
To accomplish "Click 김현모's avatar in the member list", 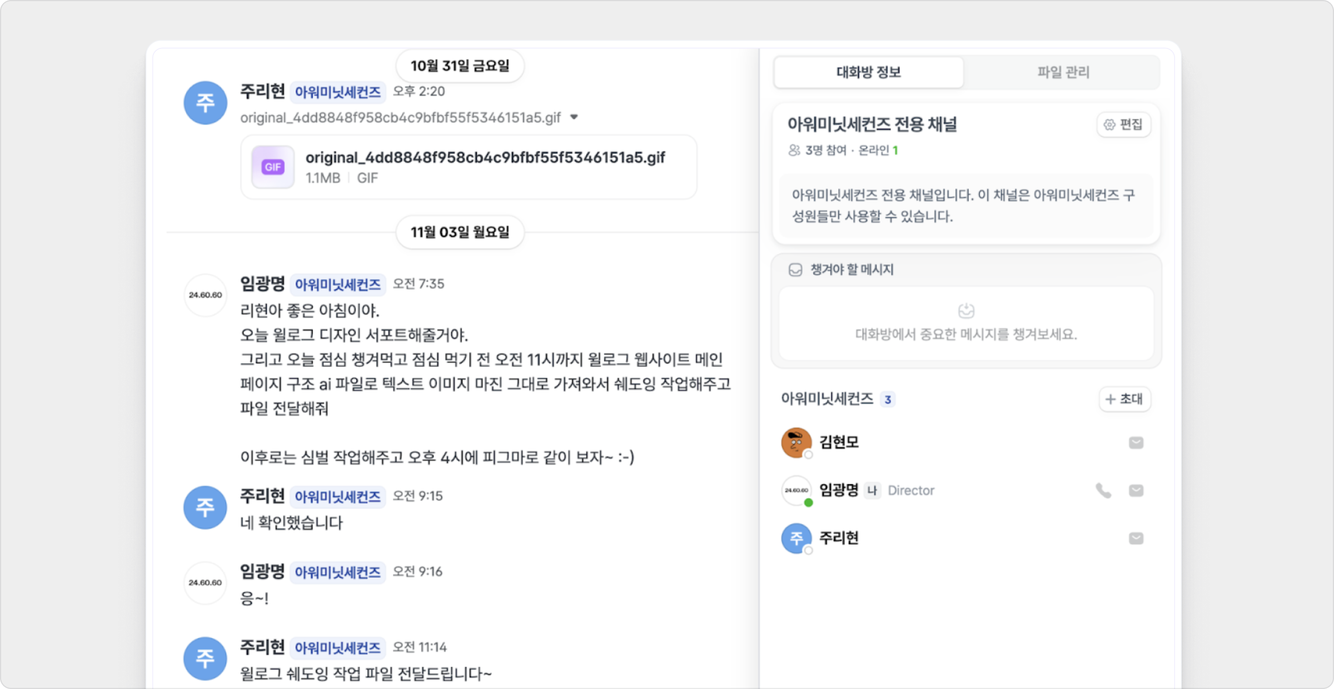I will [x=796, y=443].
